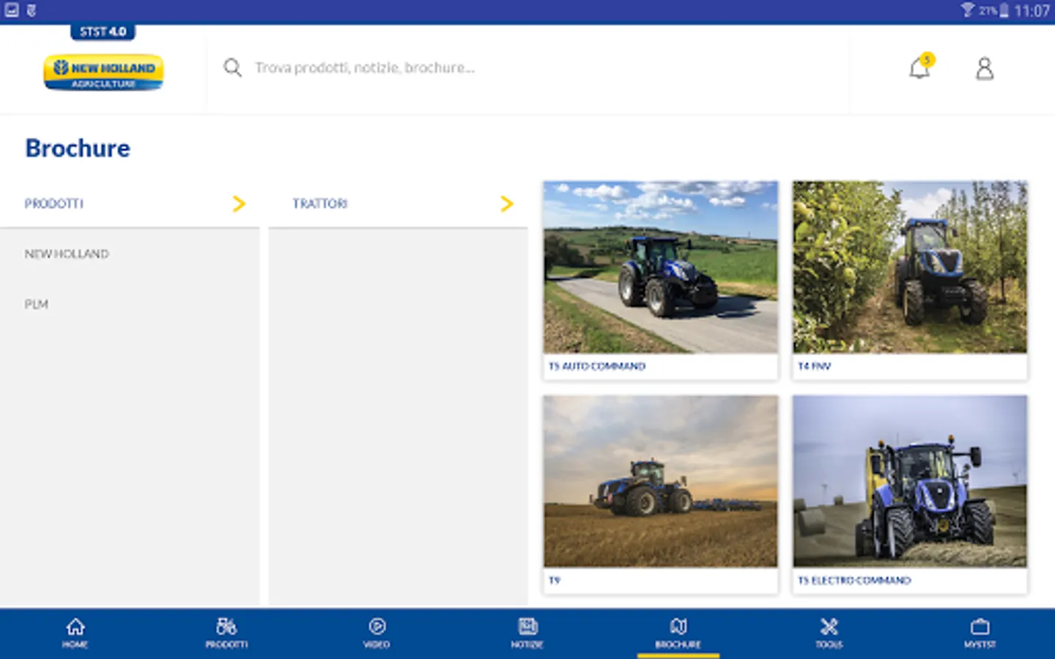Tap the Prodotti tractor icon
This screenshot has height=659, width=1055.
click(226, 627)
